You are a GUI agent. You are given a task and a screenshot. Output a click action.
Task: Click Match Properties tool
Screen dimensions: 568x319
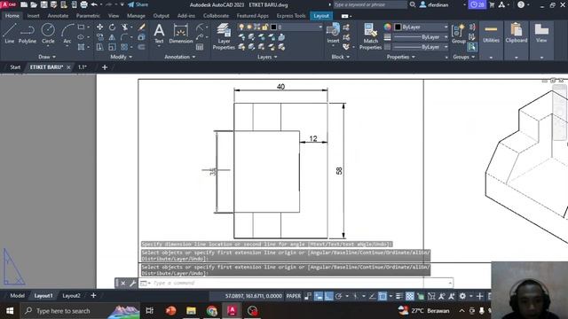coord(370,36)
